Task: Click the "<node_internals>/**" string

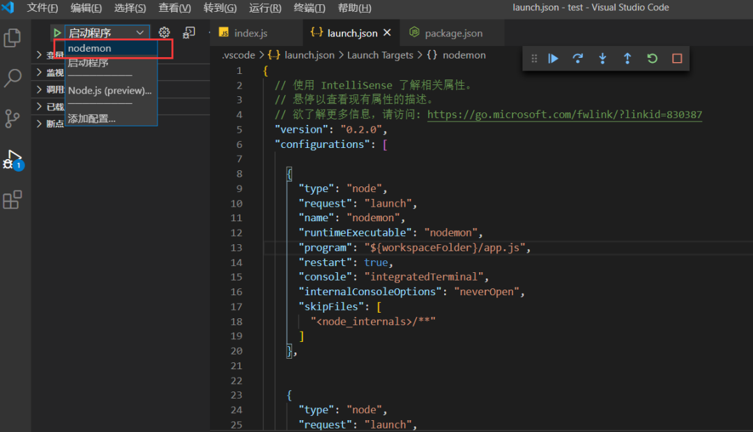Action: (x=372, y=322)
